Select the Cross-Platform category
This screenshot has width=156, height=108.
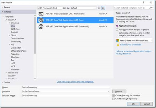click(x=17, y=38)
